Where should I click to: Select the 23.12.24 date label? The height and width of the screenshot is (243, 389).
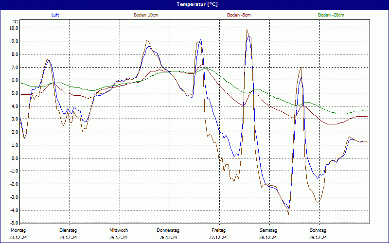coord(18,238)
